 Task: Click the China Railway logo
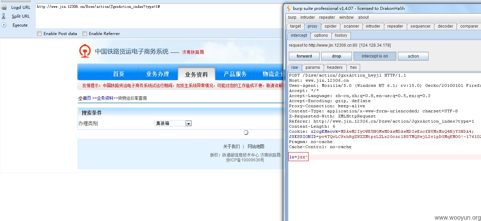click(84, 51)
